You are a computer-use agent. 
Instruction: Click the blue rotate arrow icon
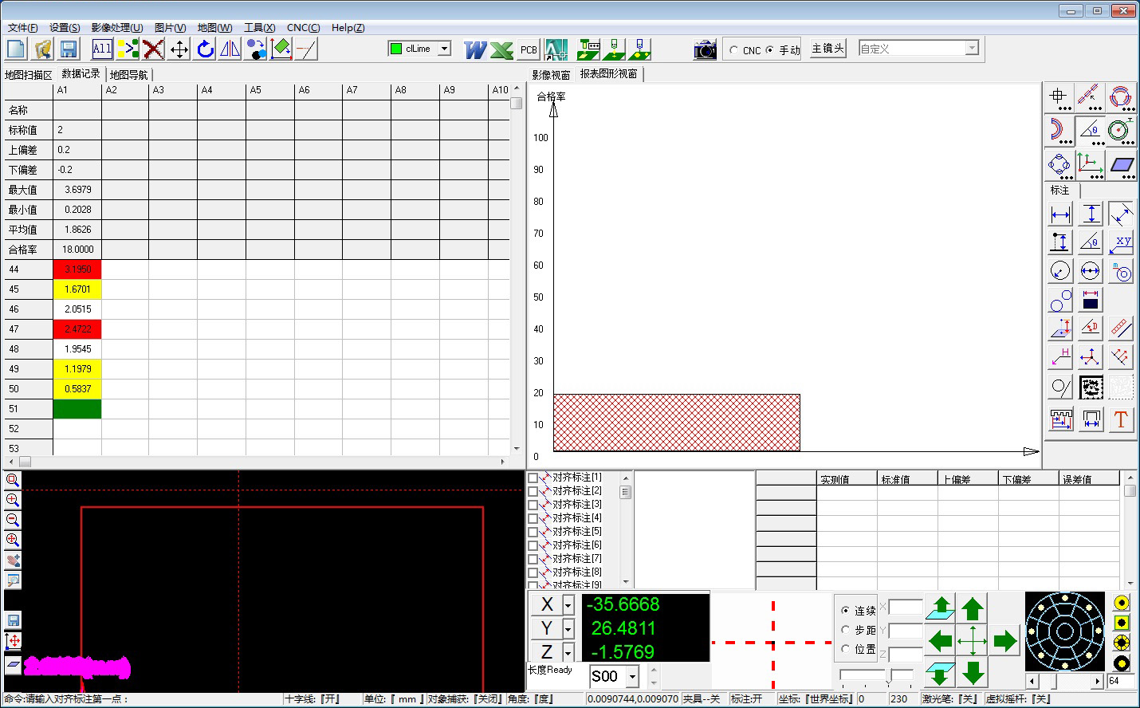(x=205, y=49)
